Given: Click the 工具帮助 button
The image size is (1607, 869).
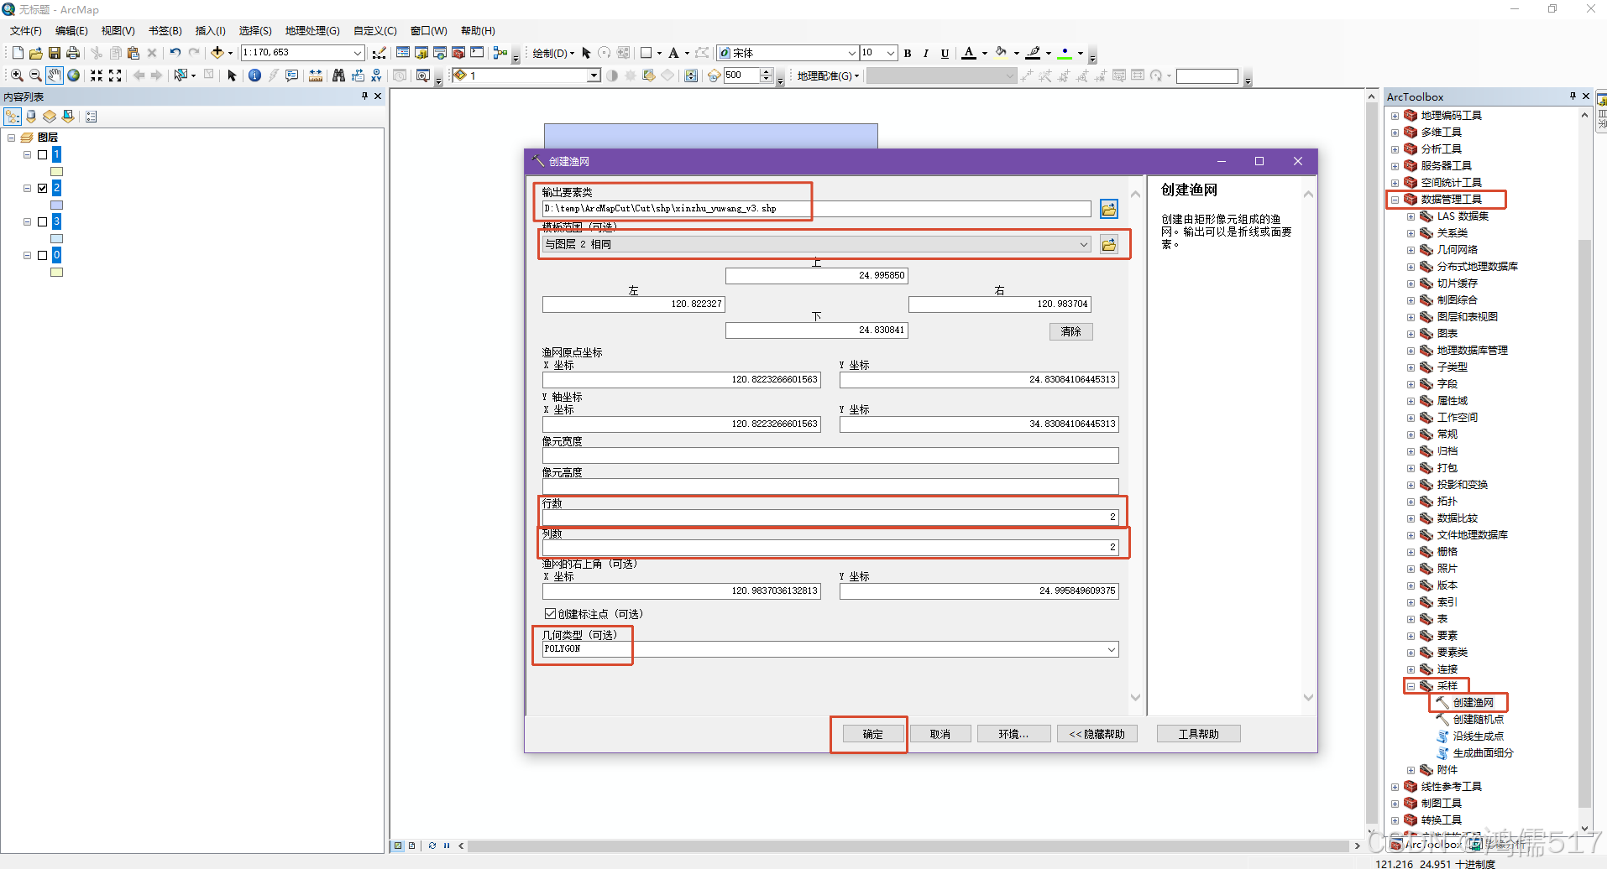Looking at the screenshot, I should (x=1198, y=734).
